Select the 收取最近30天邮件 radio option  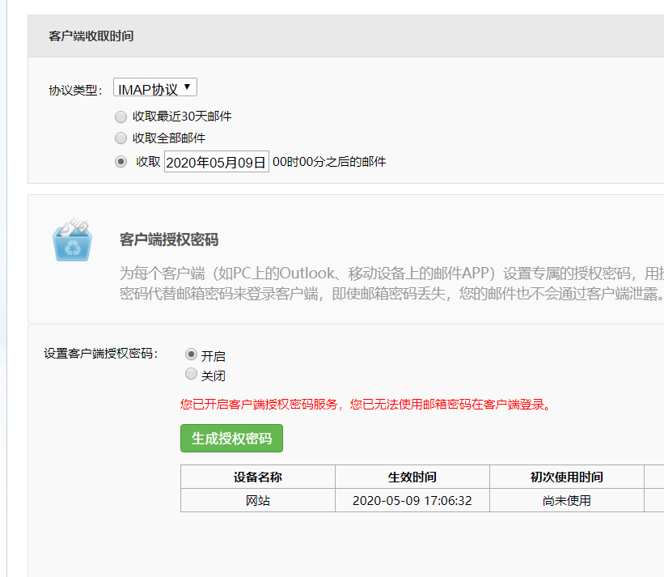pyautogui.click(x=121, y=116)
